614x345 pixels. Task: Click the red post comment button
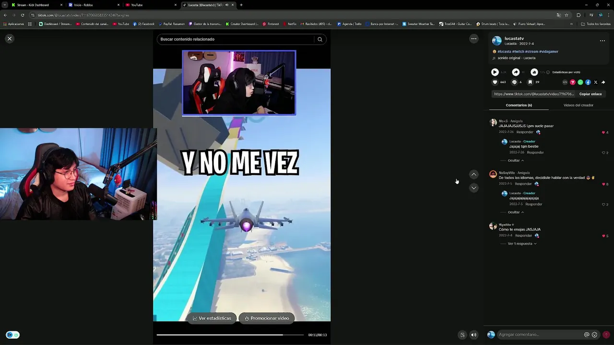(x=606, y=334)
